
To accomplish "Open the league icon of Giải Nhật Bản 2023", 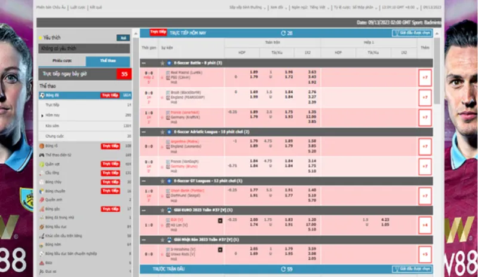I will (169, 240).
